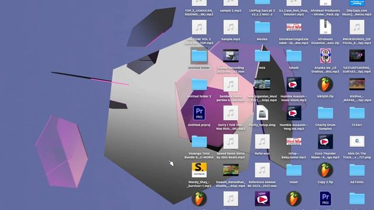The height and width of the screenshot is (210, 374).
Task: Open the fahadi folder
Action: point(293,56)
